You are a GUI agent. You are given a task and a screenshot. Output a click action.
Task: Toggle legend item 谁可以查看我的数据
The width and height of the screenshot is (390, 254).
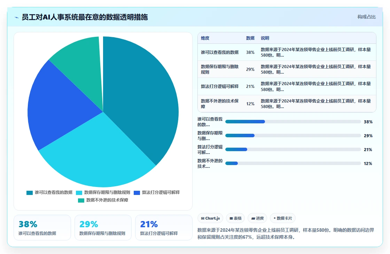coord(49,192)
